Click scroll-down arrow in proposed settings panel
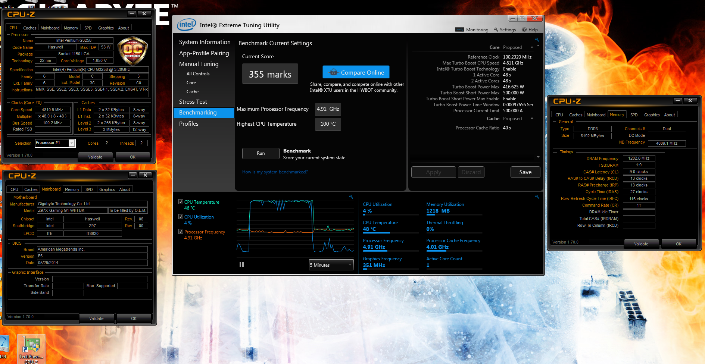Image resolution: width=705 pixels, height=364 pixels. [x=538, y=157]
